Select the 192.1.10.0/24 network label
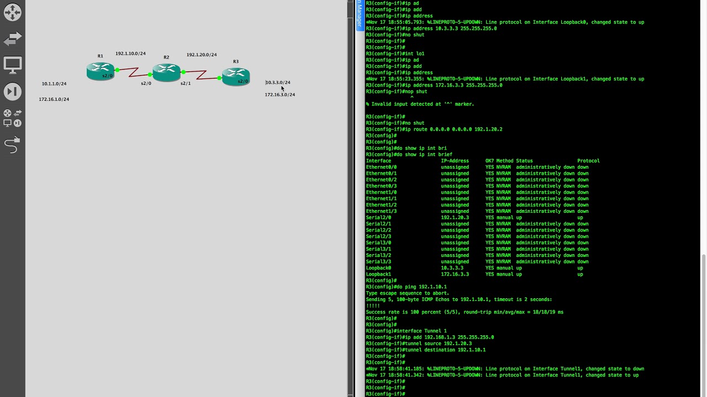The image size is (707, 397). click(130, 53)
